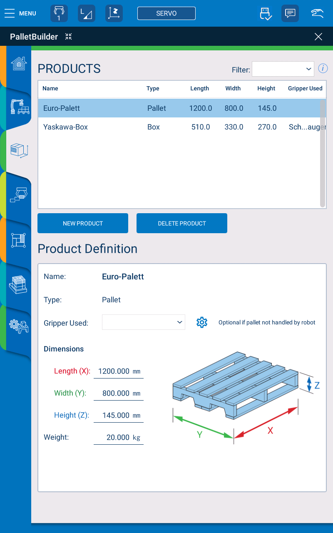Screen dimensions: 333x533
Task: Open the robot settings gears tab
Action: [19, 326]
